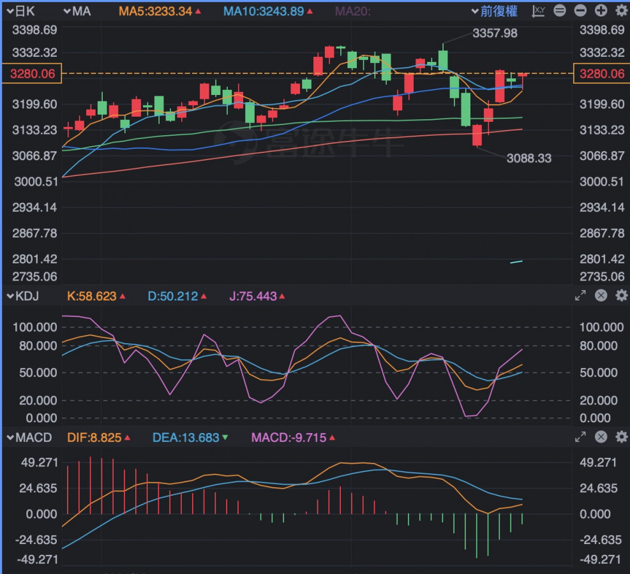The width and height of the screenshot is (630, 574).
Task: Click the 3357.98 high price marker
Action: tap(495, 33)
